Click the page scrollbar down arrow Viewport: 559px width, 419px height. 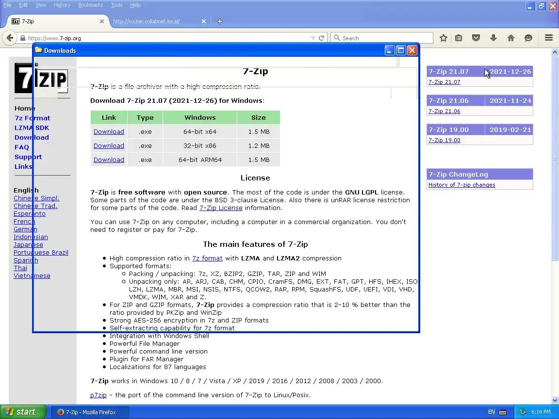(x=555, y=400)
